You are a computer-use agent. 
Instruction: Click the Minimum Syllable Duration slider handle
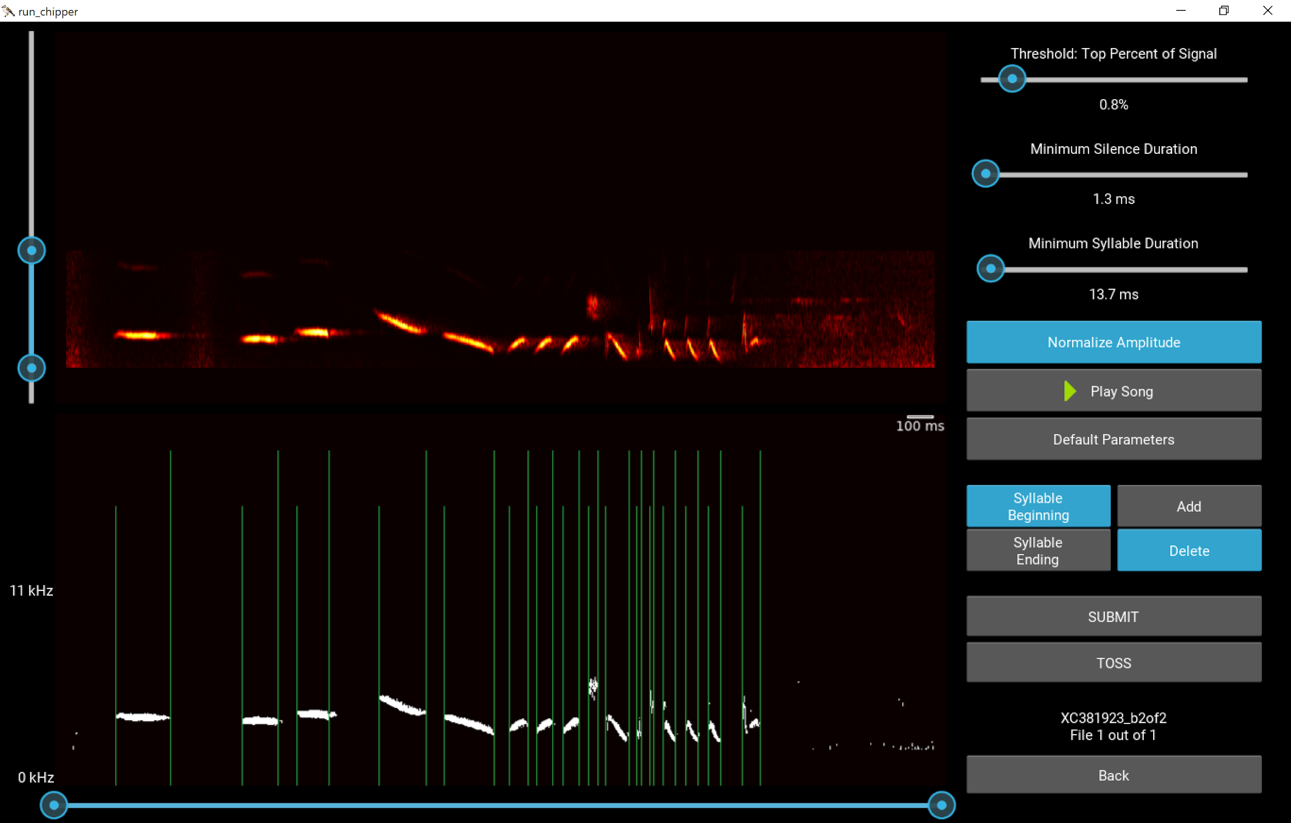click(x=990, y=268)
